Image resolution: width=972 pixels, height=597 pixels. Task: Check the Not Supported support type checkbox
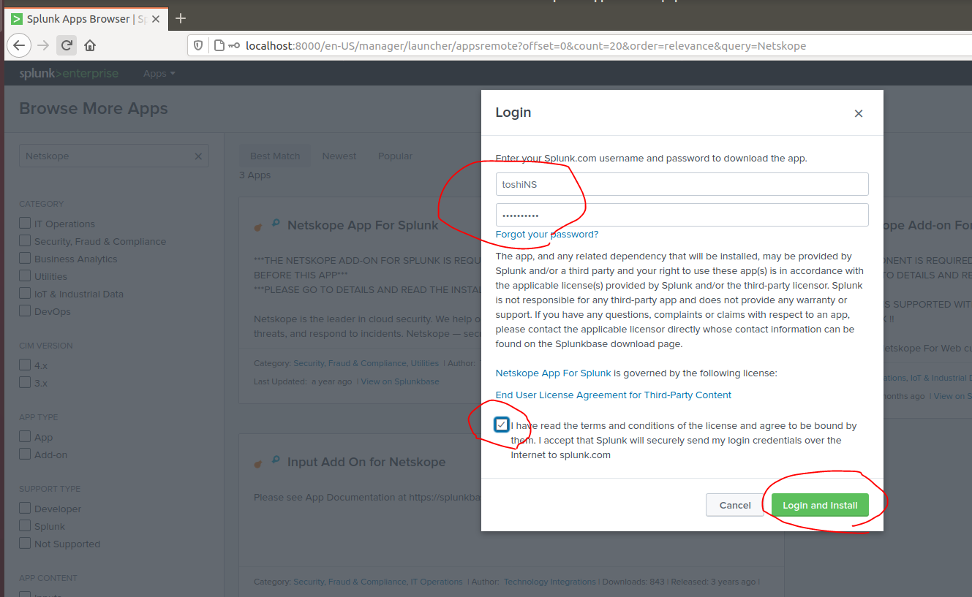click(x=25, y=543)
